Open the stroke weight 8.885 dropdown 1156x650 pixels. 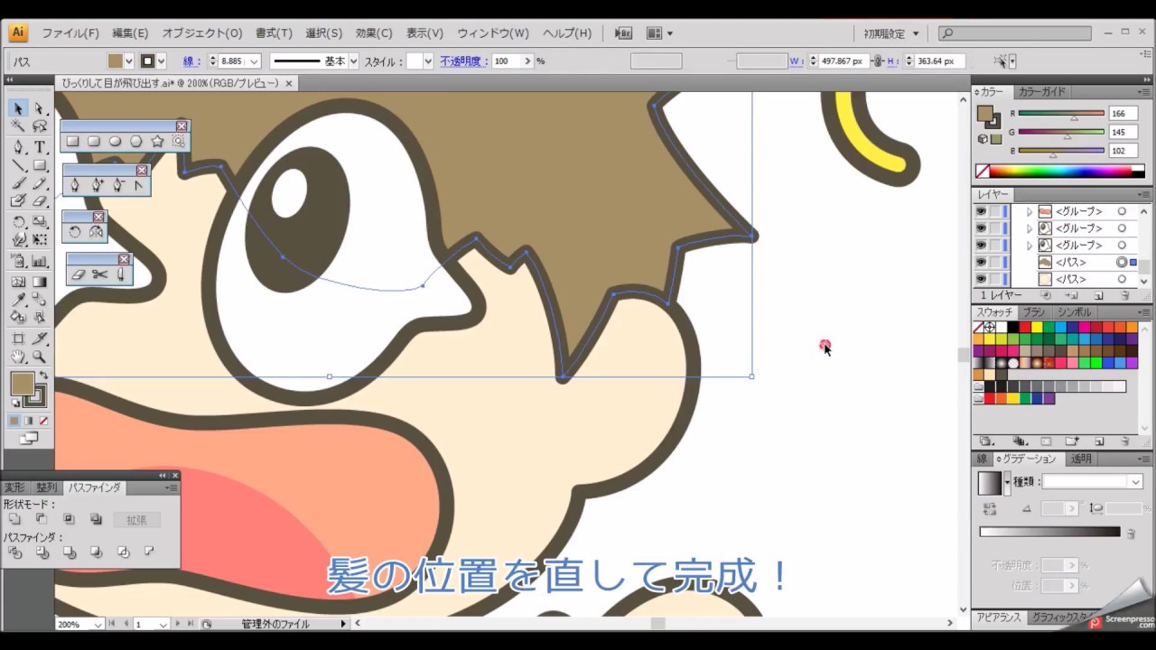(254, 61)
